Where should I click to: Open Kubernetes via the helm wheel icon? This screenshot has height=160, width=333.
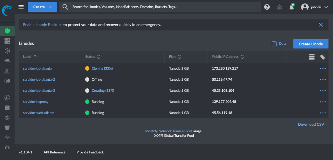(x=7, y=118)
